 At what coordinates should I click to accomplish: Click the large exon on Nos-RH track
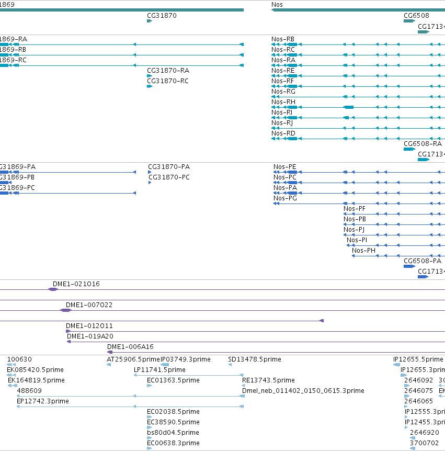pyautogui.click(x=349, y=107)
